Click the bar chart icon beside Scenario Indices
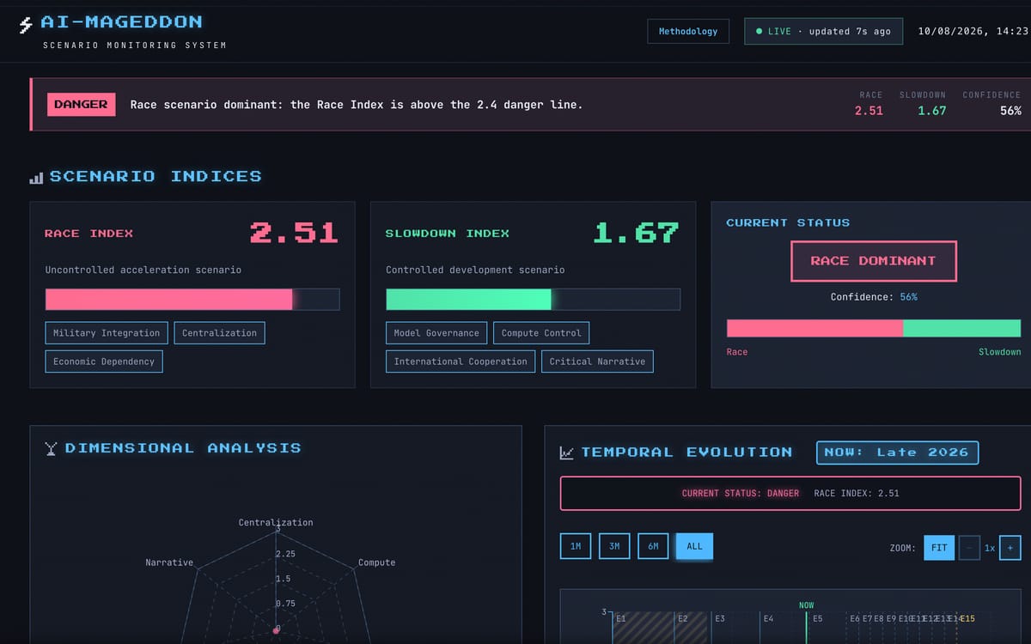Screen dimensions: 1031x644 tap(36, 178)
